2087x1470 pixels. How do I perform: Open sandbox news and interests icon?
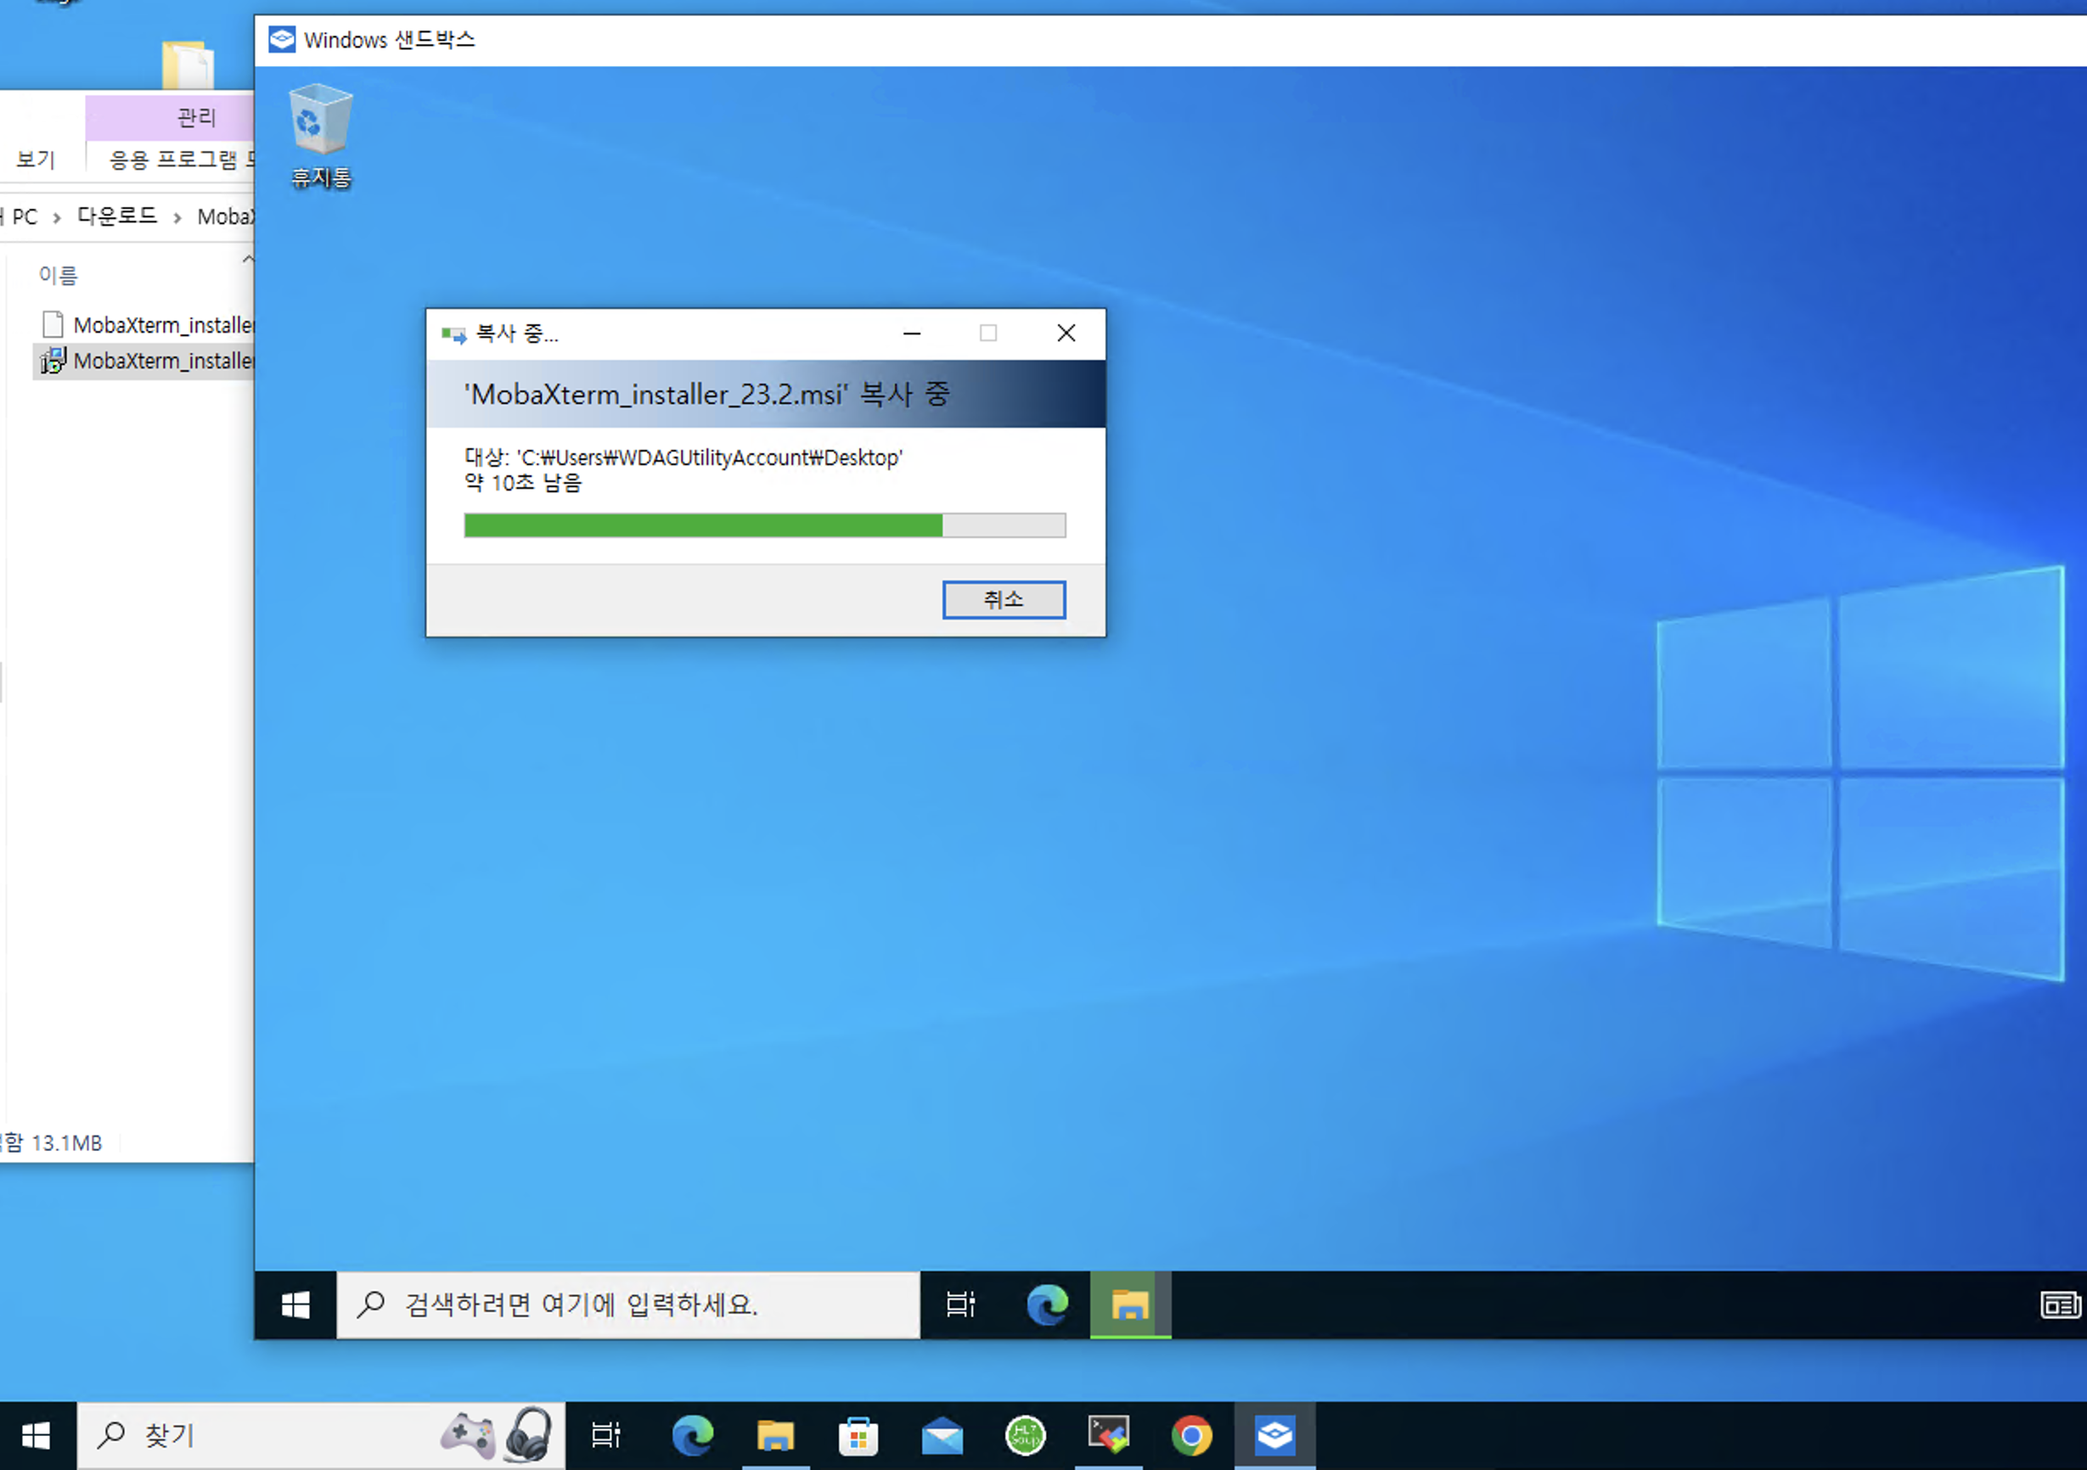click(x=2060, y=1305)
